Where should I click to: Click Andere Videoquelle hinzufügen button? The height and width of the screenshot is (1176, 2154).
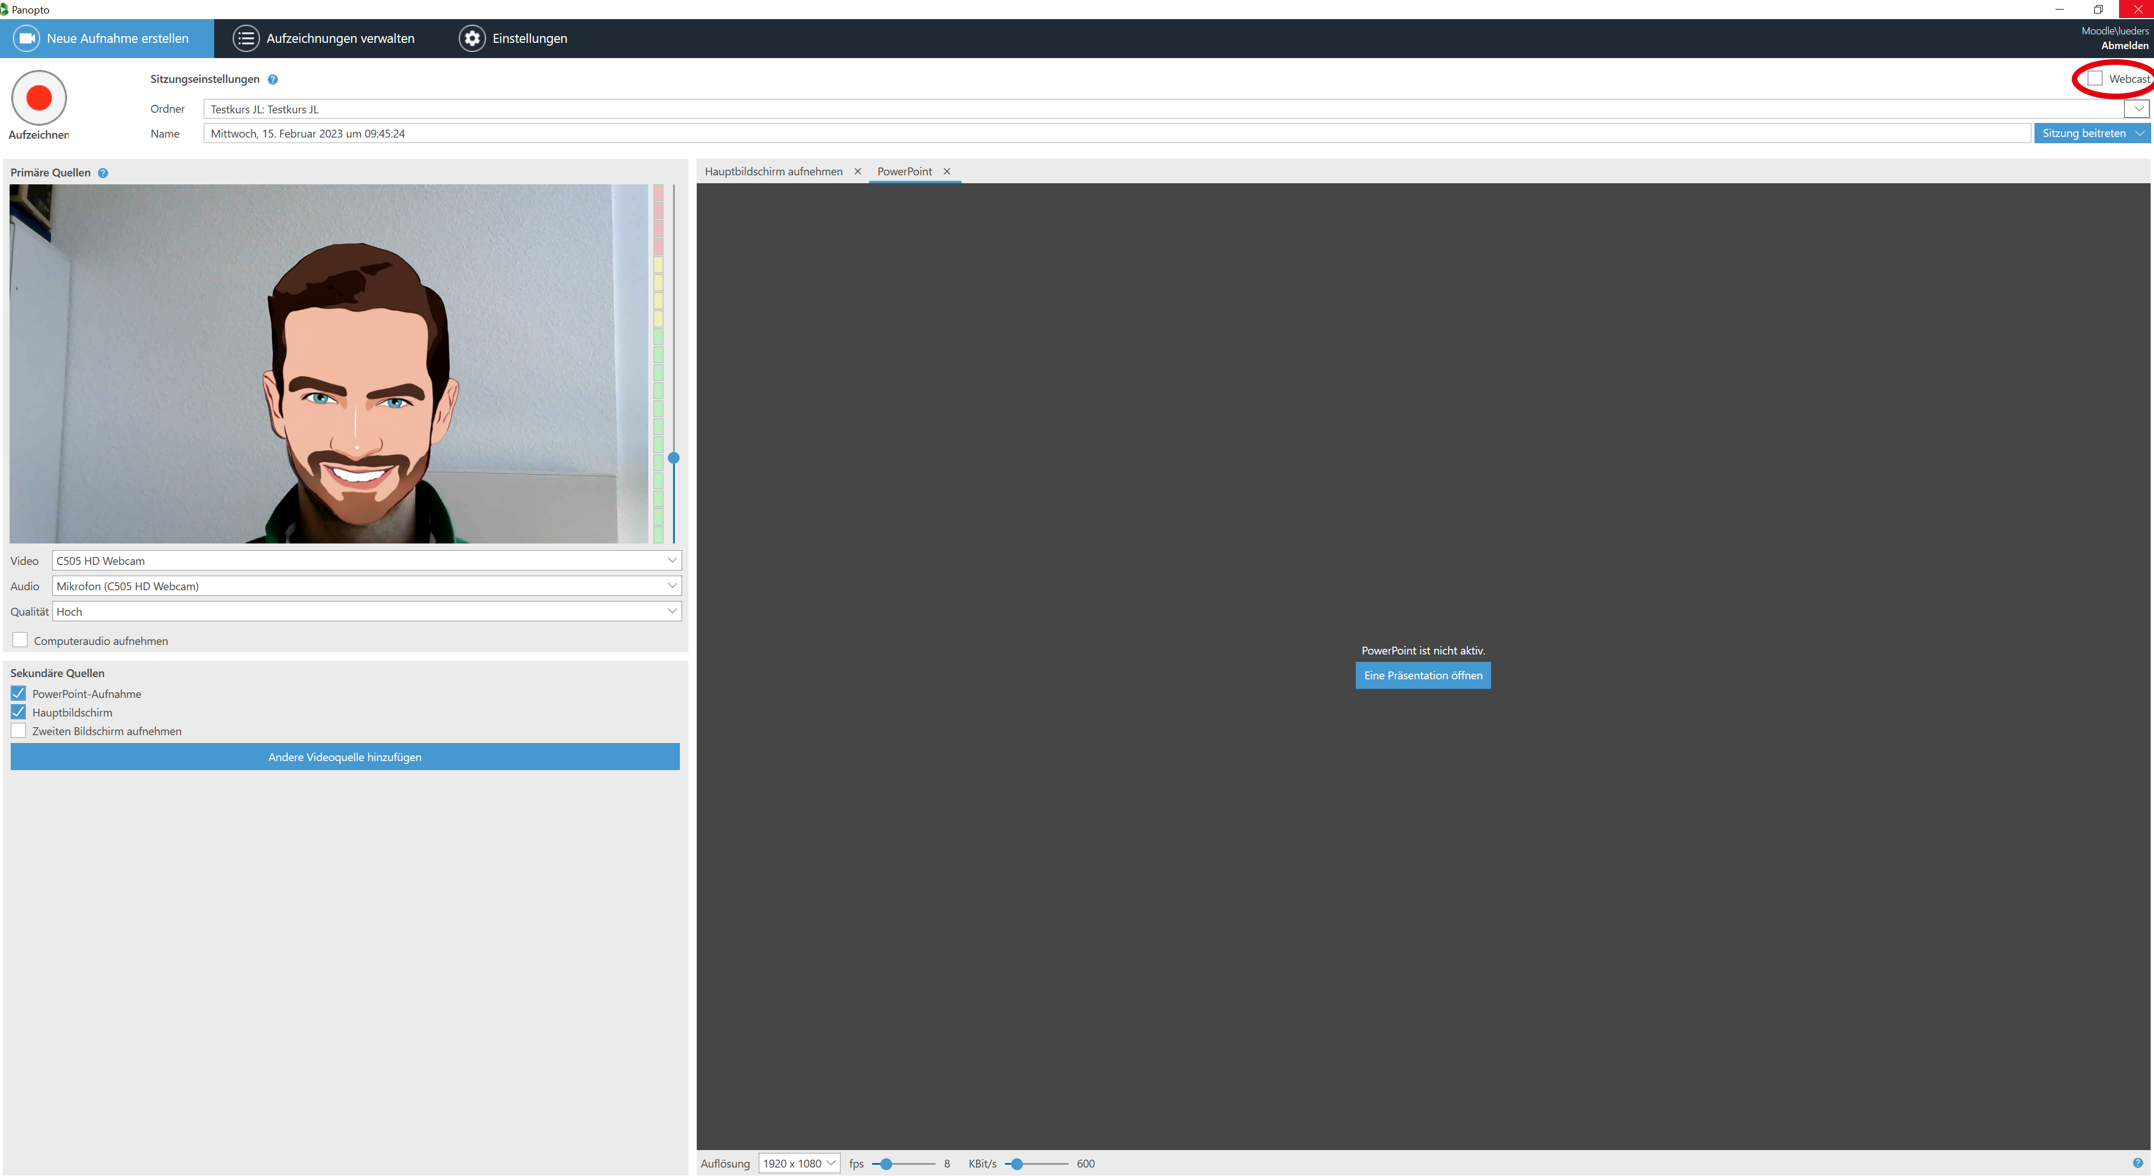[344, 757]
